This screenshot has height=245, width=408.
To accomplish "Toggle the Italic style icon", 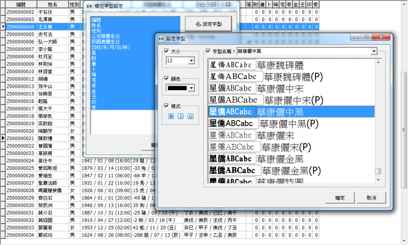I will [x=180, y=116].
